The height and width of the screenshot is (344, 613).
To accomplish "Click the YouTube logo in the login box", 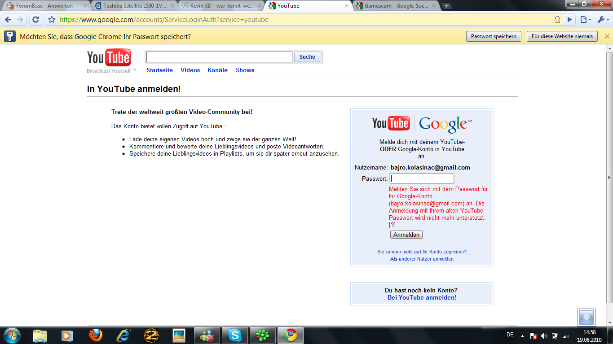I will (391, 123).
